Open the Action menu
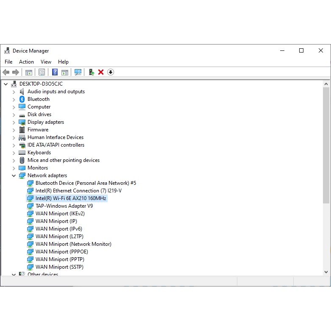 (x=26, y=62)
